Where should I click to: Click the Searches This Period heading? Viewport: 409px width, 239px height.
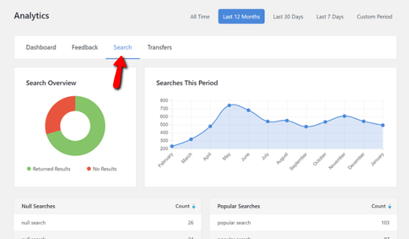pos(187,83)
